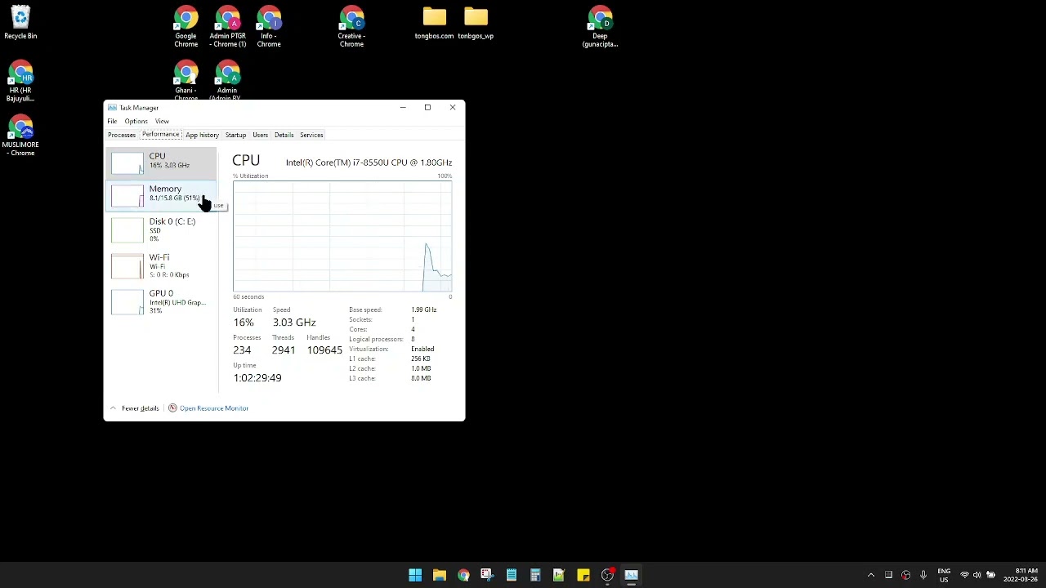Show hidden system tray icons

pyautogui.click(x=870, y=575)
